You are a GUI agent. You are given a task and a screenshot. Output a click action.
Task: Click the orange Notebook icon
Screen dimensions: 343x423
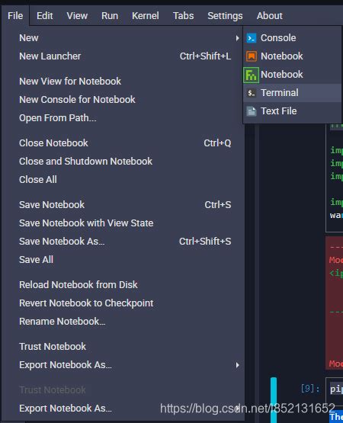click(252, 56)
